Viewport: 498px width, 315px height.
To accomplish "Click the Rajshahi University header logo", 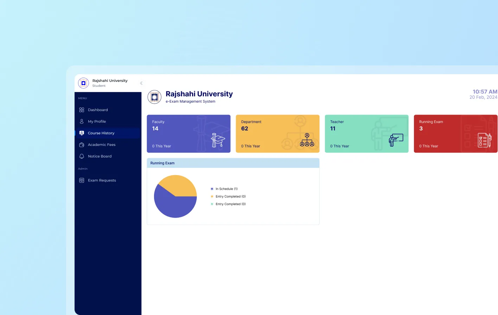I will pyautogui.click(x=154, y=97).
